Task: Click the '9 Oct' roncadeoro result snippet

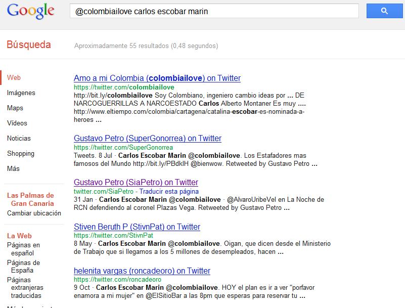Action: 194,291
